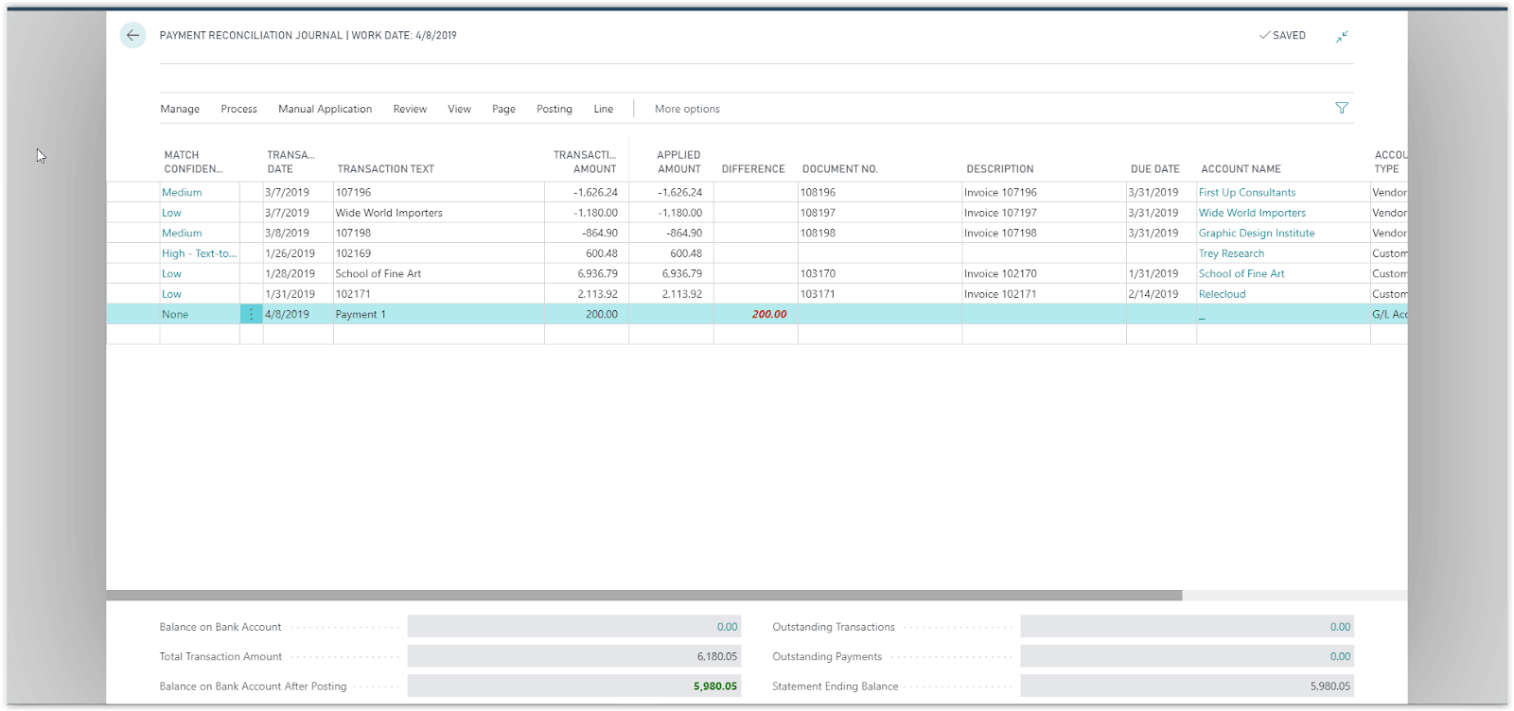The height and width of the screenshot is (711, 1514).
Task: Sort by Document No. column header
Action: (x=840, y=169)
